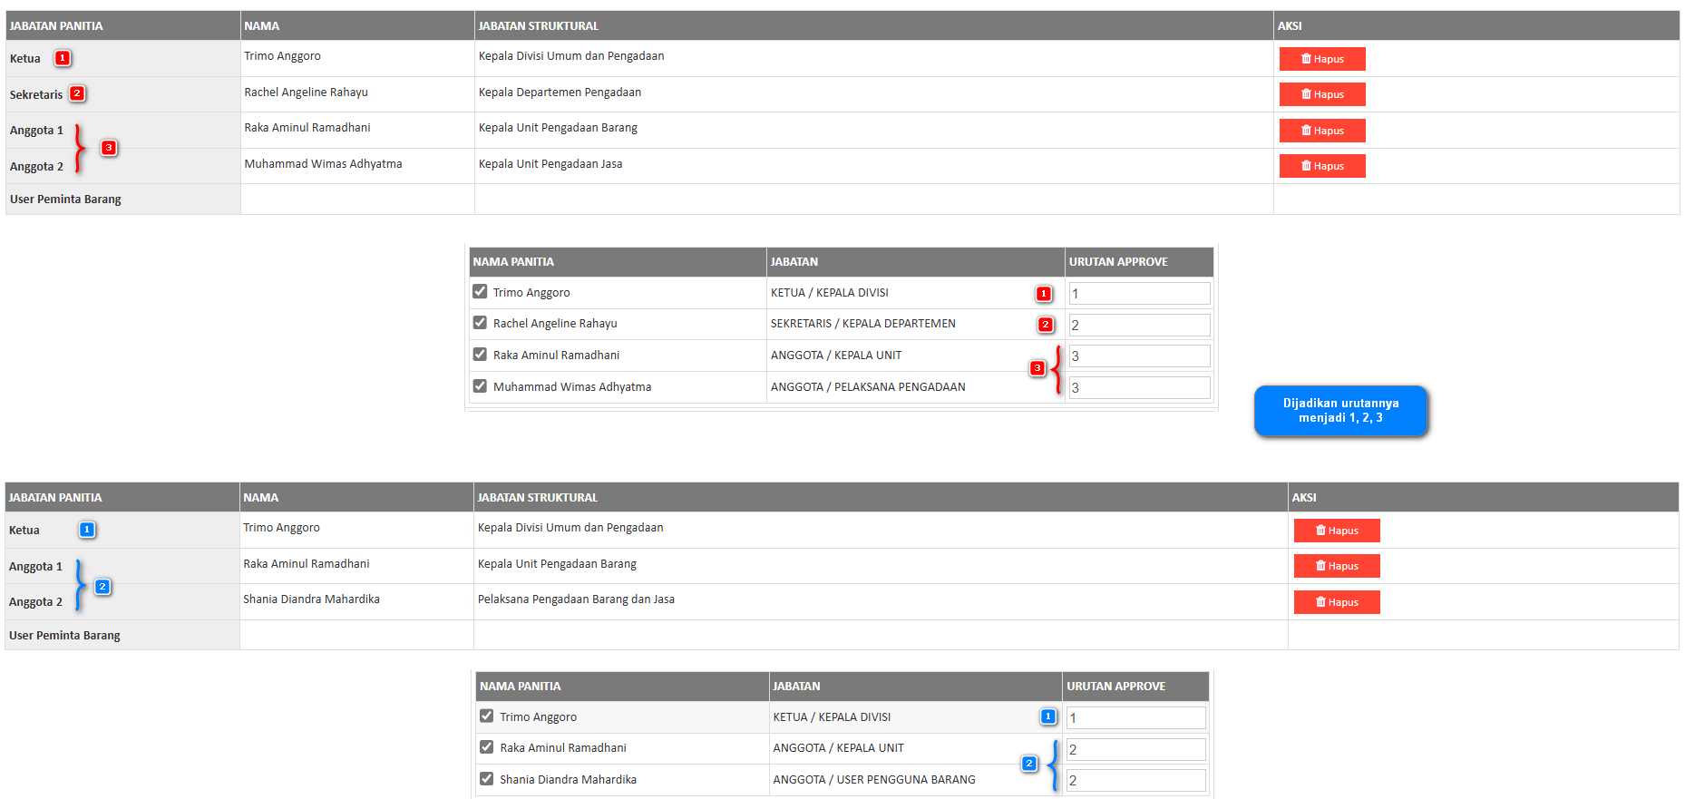This screenshot has width=1685, height=799.
Task: Toggle Raka Aminul Ramadhani checkbox in lower approval table
Action: click(487, 747)
